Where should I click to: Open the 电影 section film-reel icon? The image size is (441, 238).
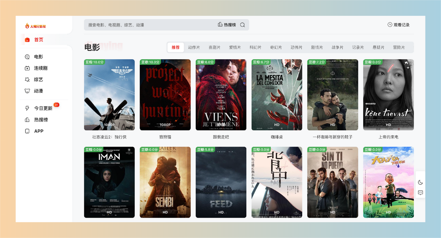click(x=27, y=57)
